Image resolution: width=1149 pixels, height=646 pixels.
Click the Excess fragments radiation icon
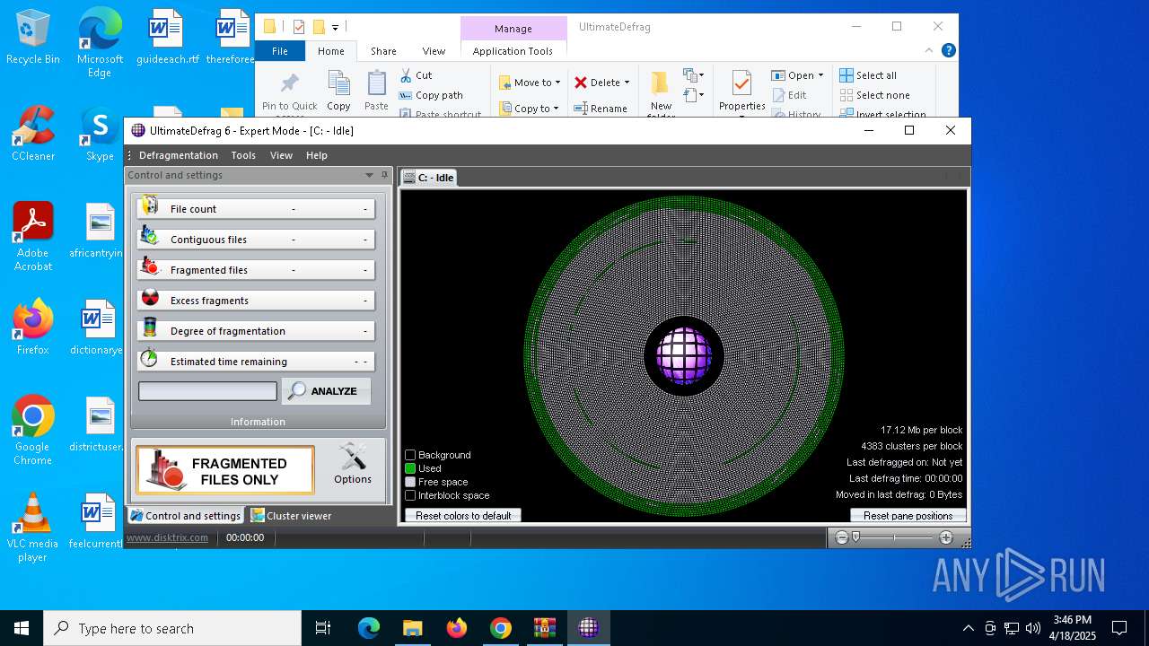pyautogui.click(x=150, y=299)
